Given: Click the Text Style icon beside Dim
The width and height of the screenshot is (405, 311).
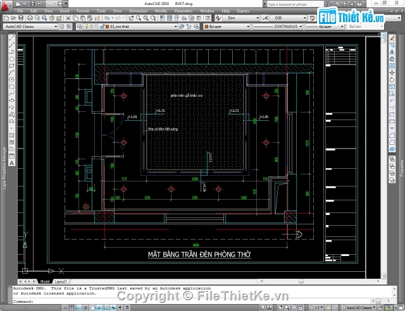Looking at the screenshot, I should point(218,18).
